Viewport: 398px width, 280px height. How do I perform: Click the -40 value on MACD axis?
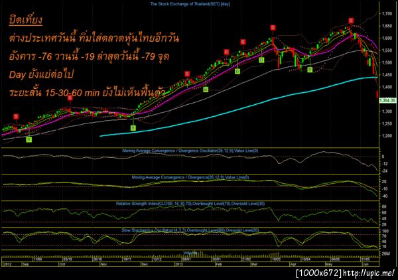click(x=384, y=196)
